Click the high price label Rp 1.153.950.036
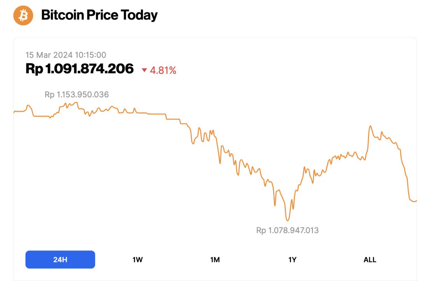The height and width of the screenshot is (281, 421). click(76, 94)
